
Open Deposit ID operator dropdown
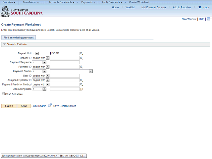coord(40,58)
